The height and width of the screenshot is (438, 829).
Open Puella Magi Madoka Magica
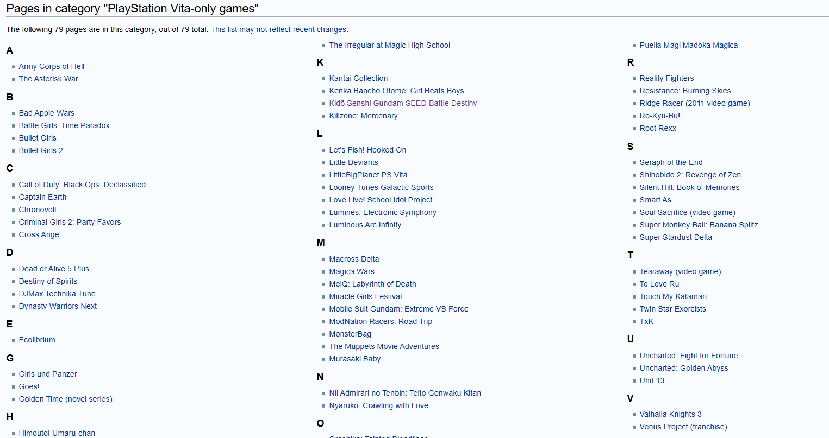[x=689, y=45]
